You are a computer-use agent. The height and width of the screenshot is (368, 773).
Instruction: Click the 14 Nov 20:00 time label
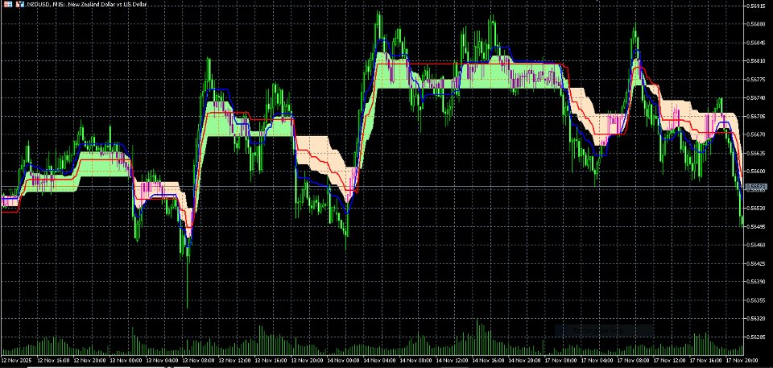(x=526, y=360)
